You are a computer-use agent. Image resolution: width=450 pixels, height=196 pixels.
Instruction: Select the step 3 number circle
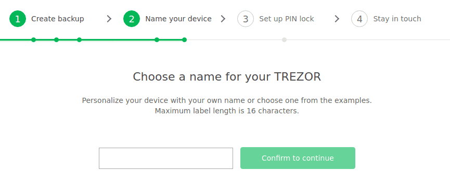246,19
